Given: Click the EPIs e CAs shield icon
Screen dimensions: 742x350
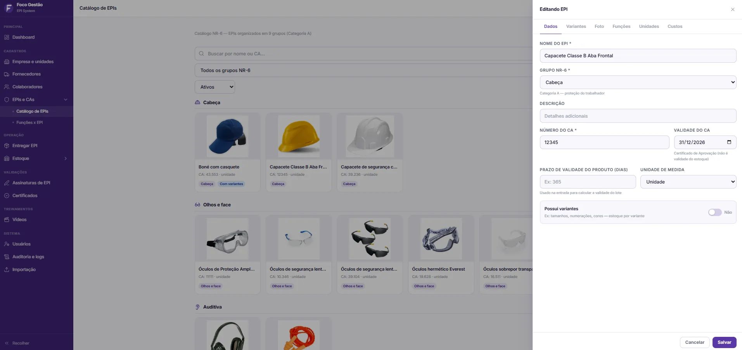Looking at the screenshot, I should 7,100.
